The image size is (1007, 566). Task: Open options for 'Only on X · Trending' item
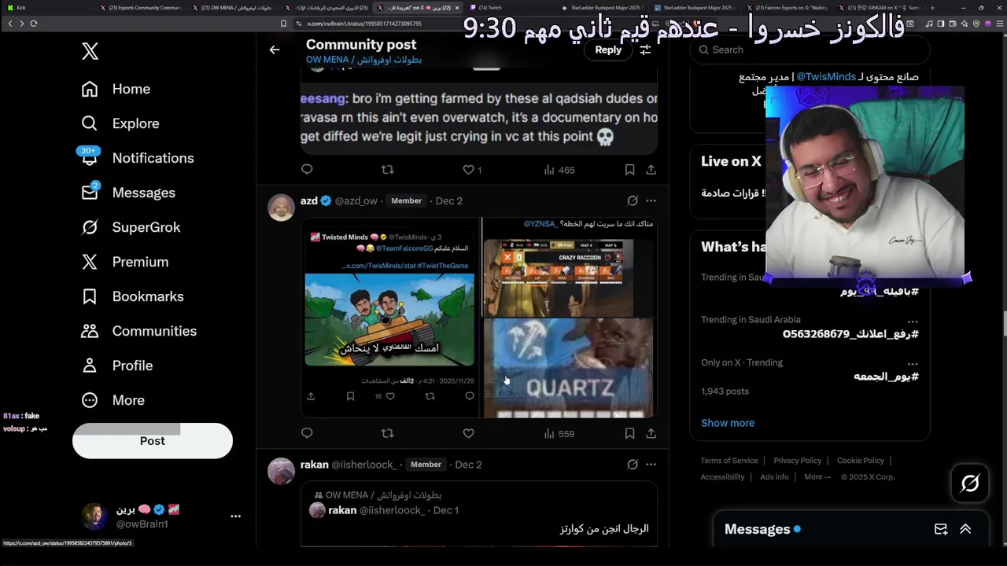coord(913,363)
